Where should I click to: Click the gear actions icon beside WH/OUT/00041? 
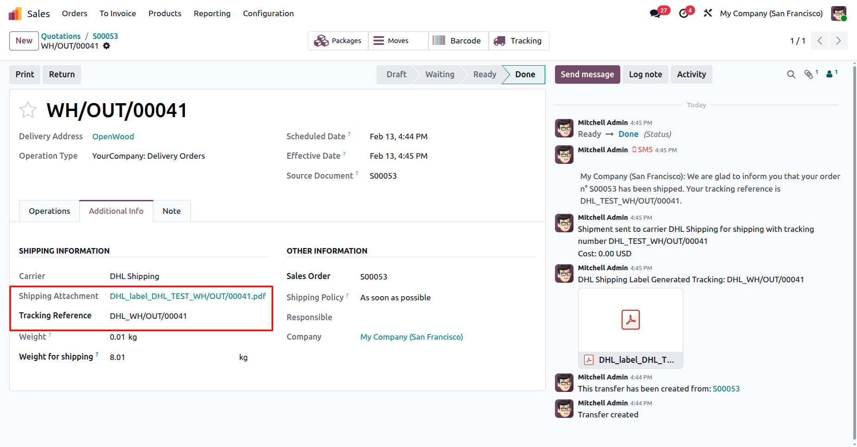pos(107,46)
